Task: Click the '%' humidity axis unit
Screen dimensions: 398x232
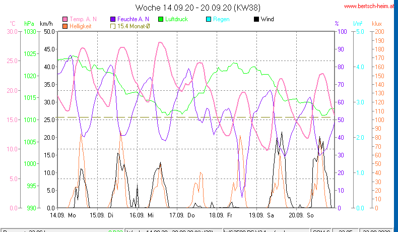Action: 337,24
